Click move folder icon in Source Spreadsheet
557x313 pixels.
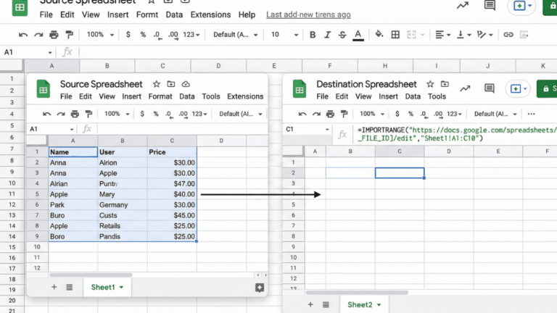pyautogui.click(x=171, y=84)
